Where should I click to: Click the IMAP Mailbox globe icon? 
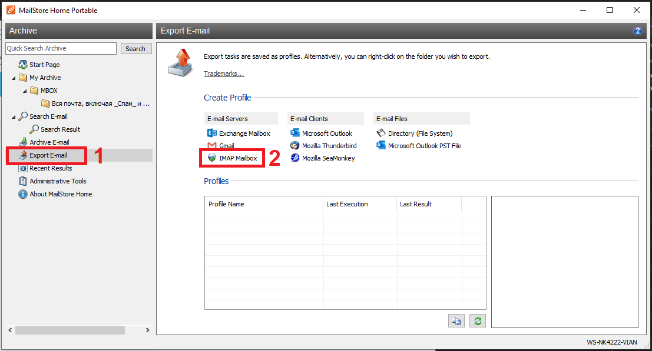coord(212,158)
